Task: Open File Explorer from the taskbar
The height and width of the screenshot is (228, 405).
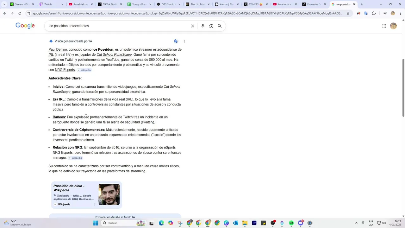Action: [245, 223]
